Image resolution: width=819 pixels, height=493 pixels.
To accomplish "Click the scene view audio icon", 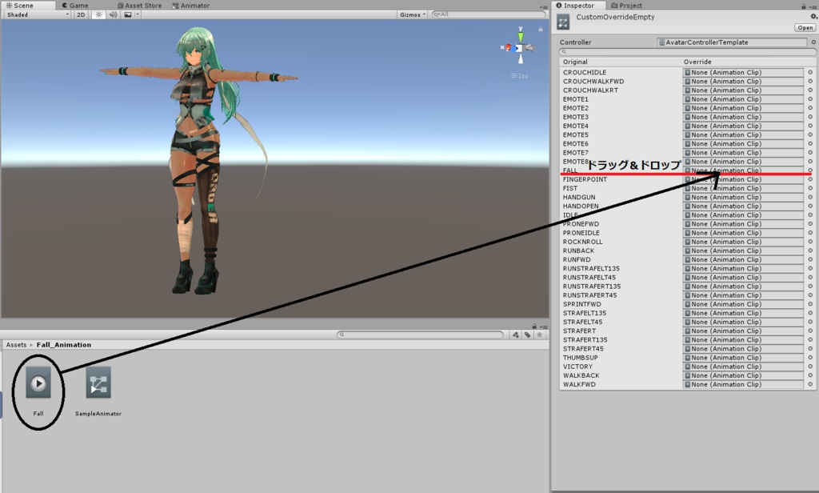I will (114, 14).
